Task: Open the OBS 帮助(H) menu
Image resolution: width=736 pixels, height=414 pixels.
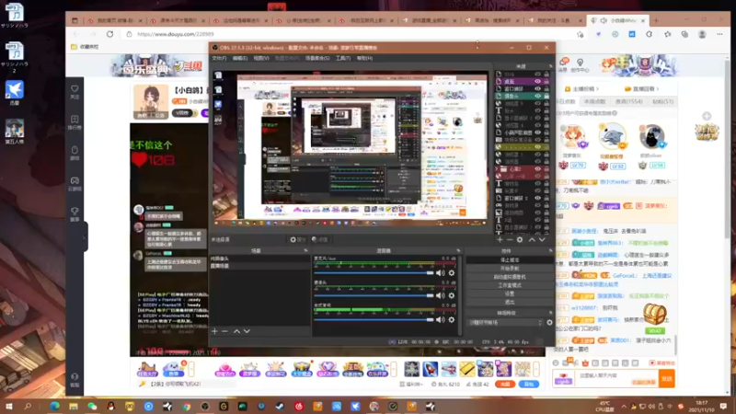Action: [364, 58]
